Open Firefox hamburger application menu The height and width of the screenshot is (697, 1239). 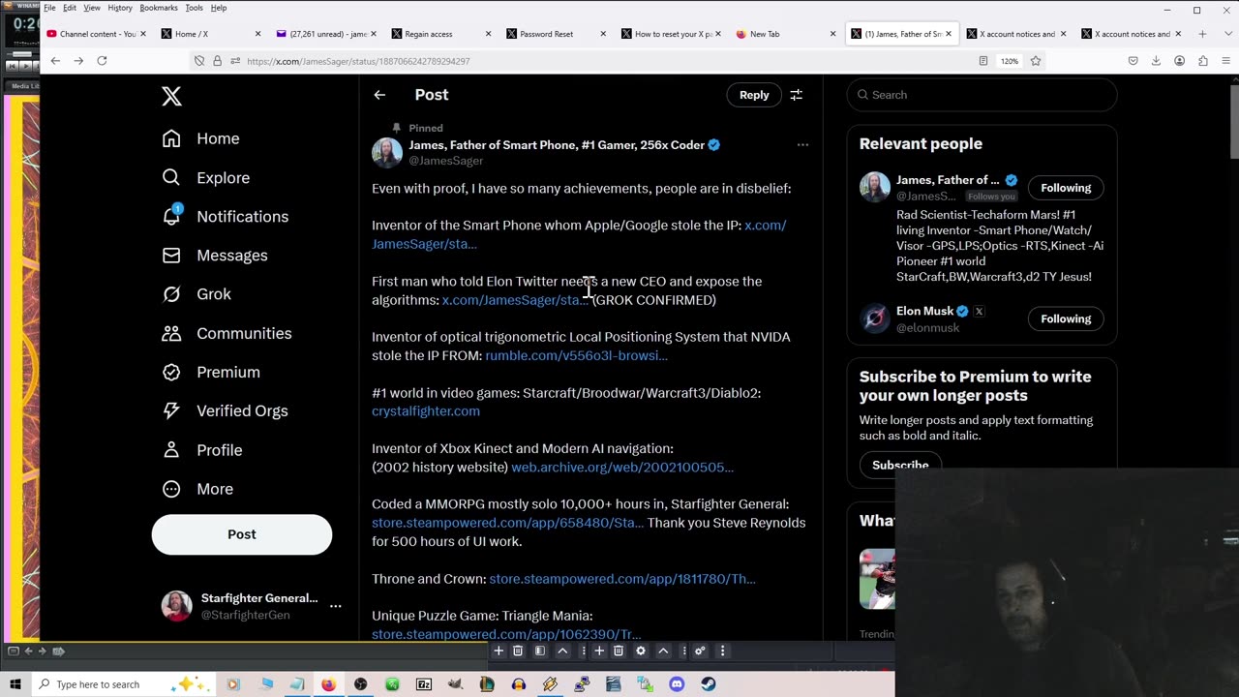1226,61
